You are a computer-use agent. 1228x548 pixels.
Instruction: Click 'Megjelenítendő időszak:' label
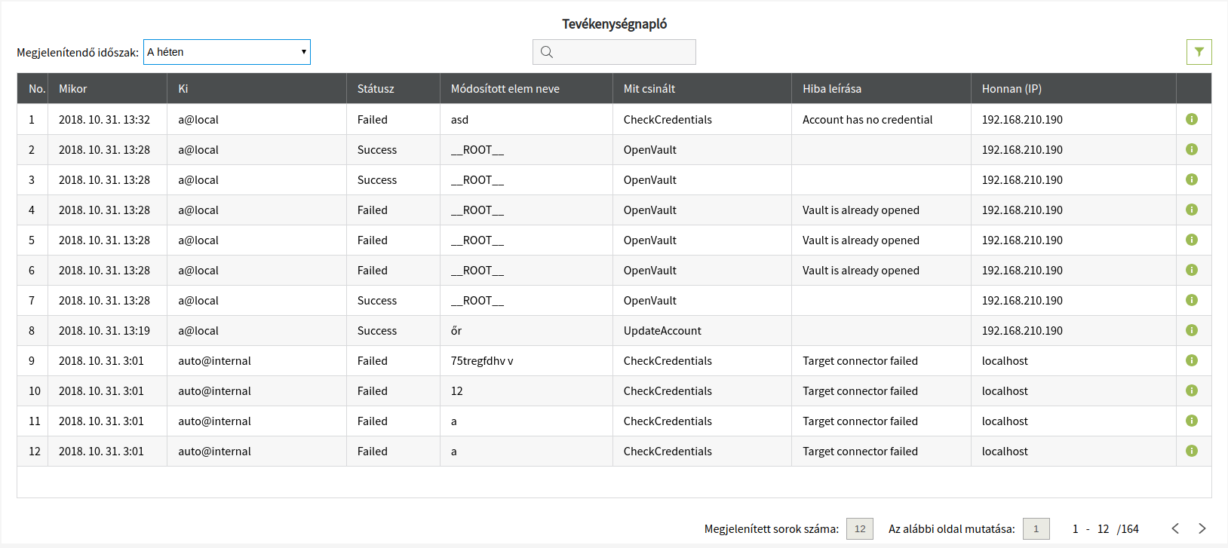click(78, 53)
